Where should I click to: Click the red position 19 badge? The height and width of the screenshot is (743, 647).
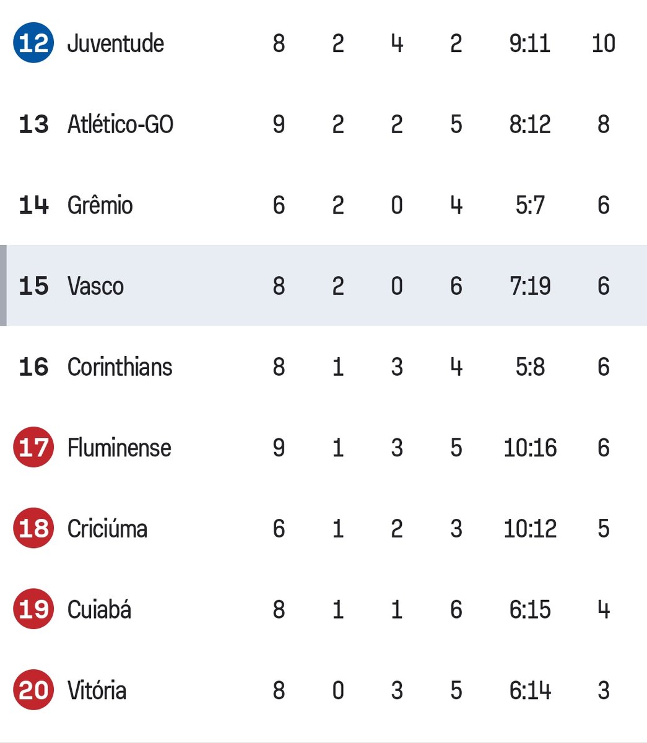(x=33, y=609)
